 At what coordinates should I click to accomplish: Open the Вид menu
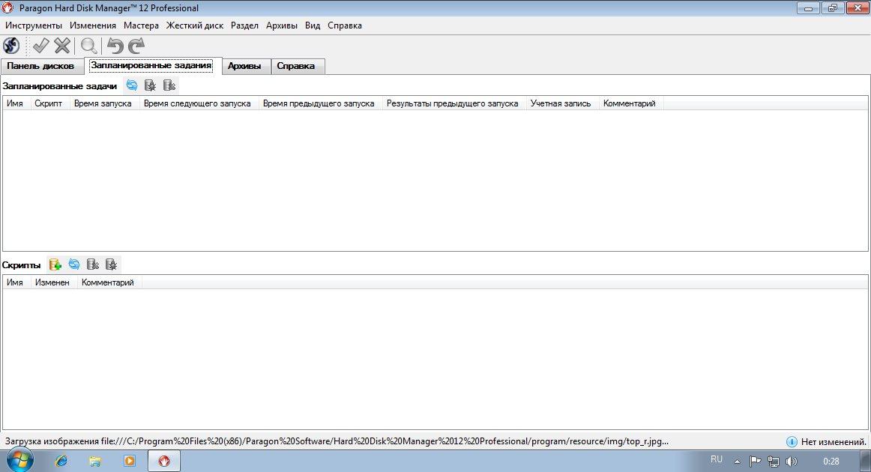(313, 25)
